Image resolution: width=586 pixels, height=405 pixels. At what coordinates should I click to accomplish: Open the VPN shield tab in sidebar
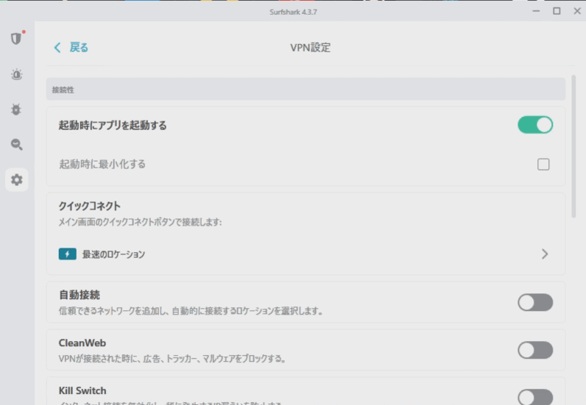16,38
